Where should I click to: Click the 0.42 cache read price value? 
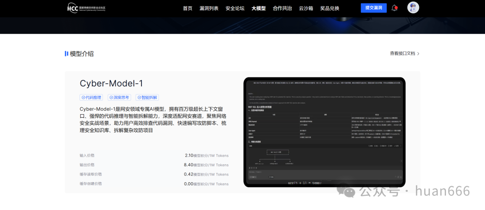[x=188, y=174]
